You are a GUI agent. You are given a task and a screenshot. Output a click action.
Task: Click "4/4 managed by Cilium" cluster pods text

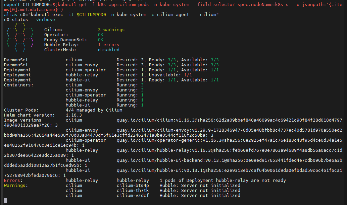coord(94,110)
